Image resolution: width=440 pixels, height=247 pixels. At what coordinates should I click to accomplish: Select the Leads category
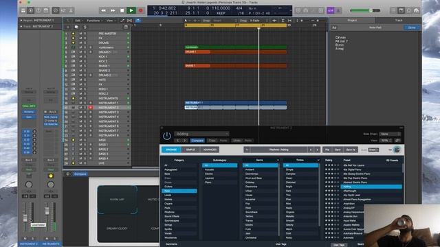tap(179, 195)
